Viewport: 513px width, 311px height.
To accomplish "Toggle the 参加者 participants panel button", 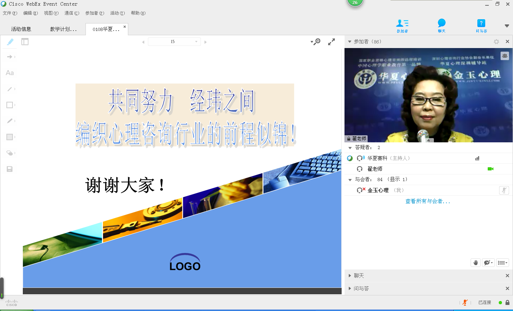I will pos(402,25).
